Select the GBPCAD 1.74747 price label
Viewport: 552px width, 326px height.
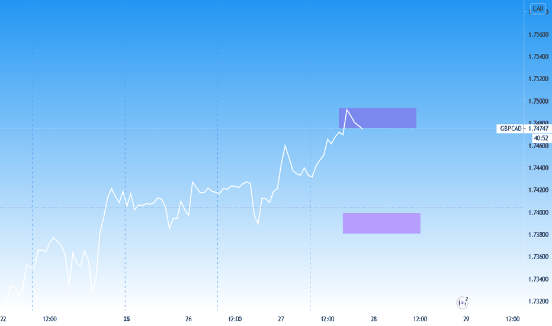(x=524, y=129)
